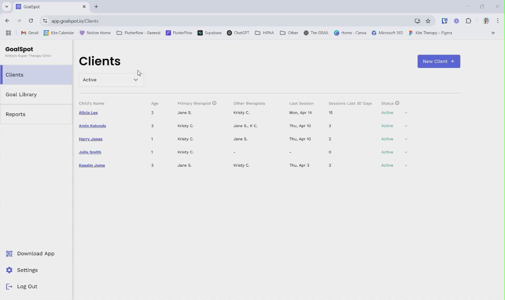Image resolution: width=505 pixels, height=300 pixels.
Task: Open the Active status filter dropdown
Action: (111, 80)
